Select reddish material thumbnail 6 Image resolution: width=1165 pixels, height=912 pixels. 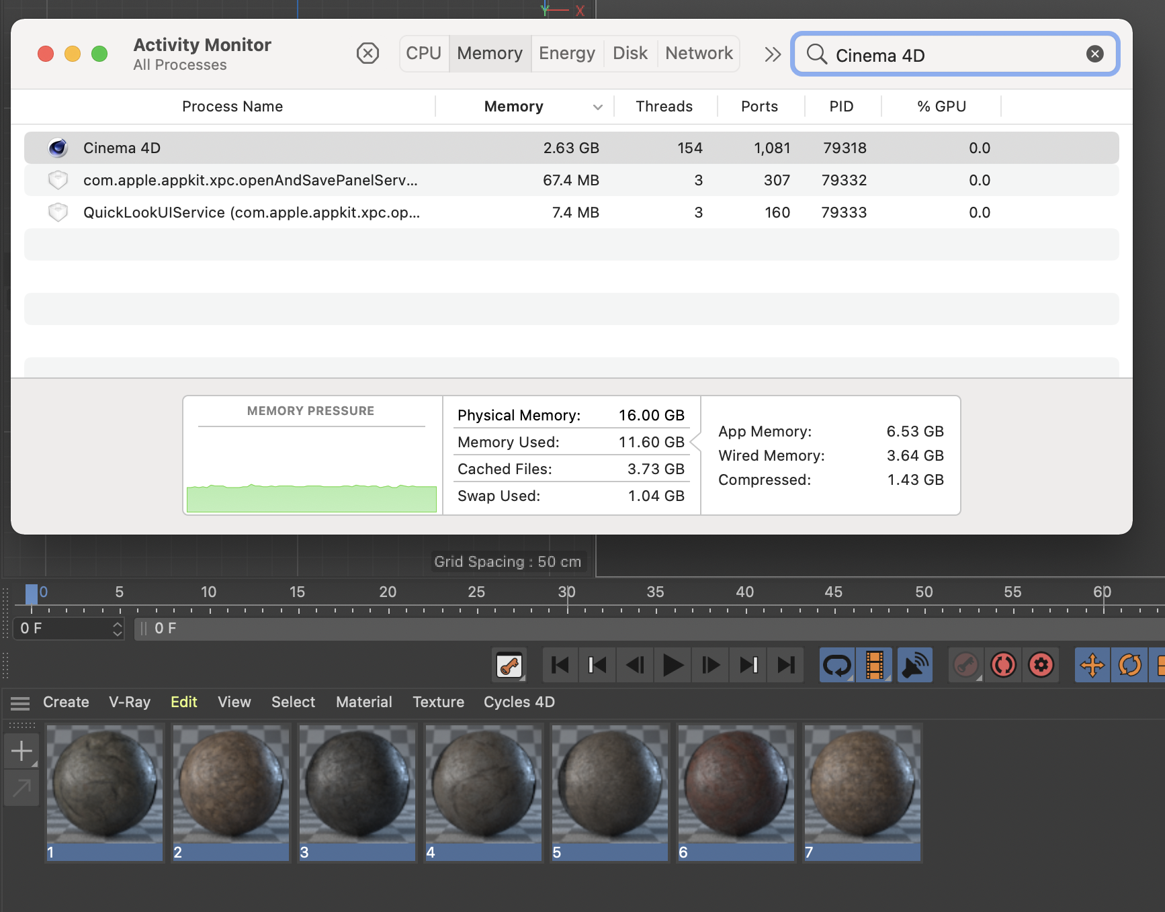(736, 792)
